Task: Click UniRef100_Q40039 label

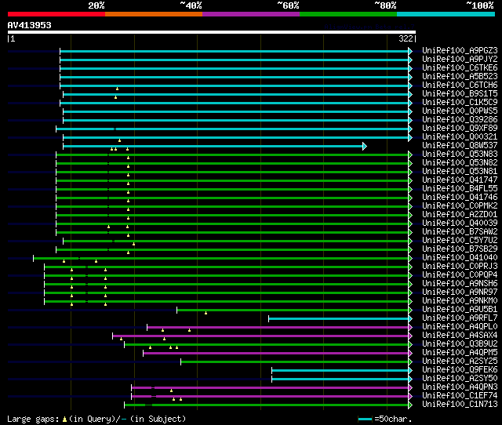Action: pyautogui.click(x=460, y=223)
